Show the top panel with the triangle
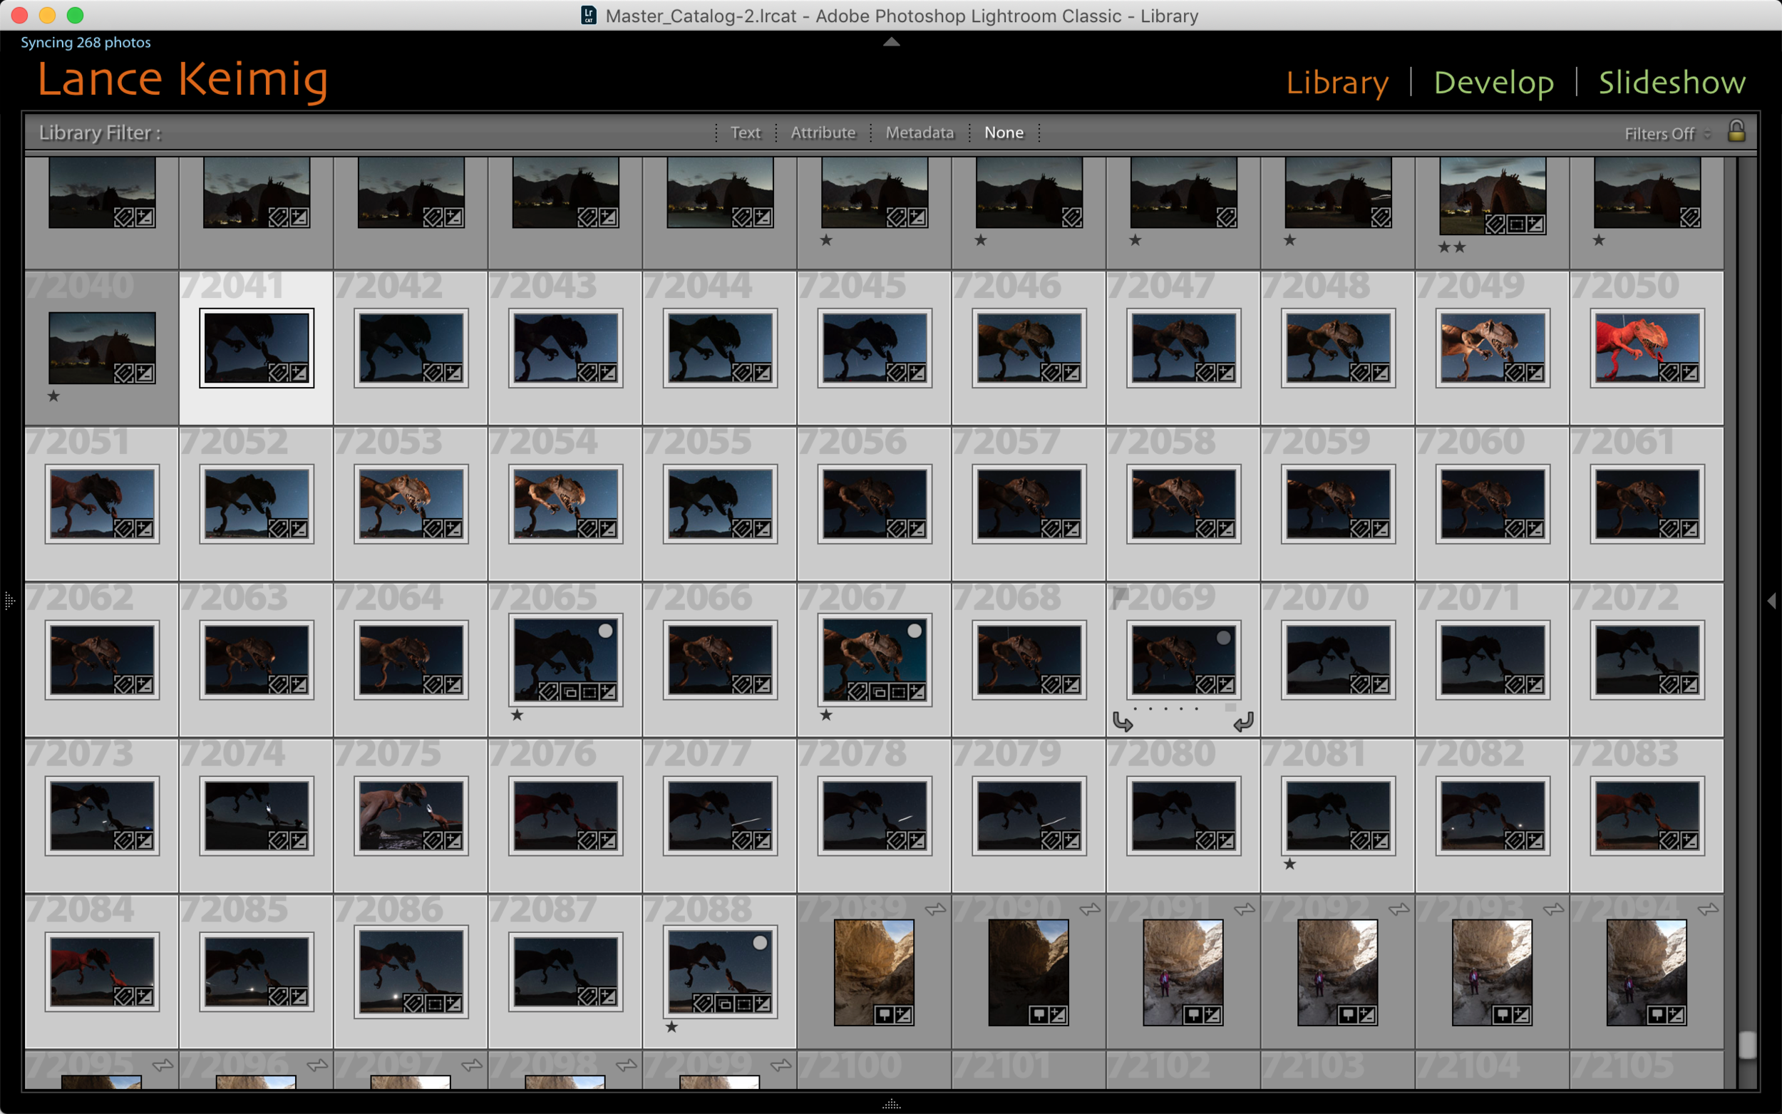This screenshot has width=1782, height=1114. [892, 42]
